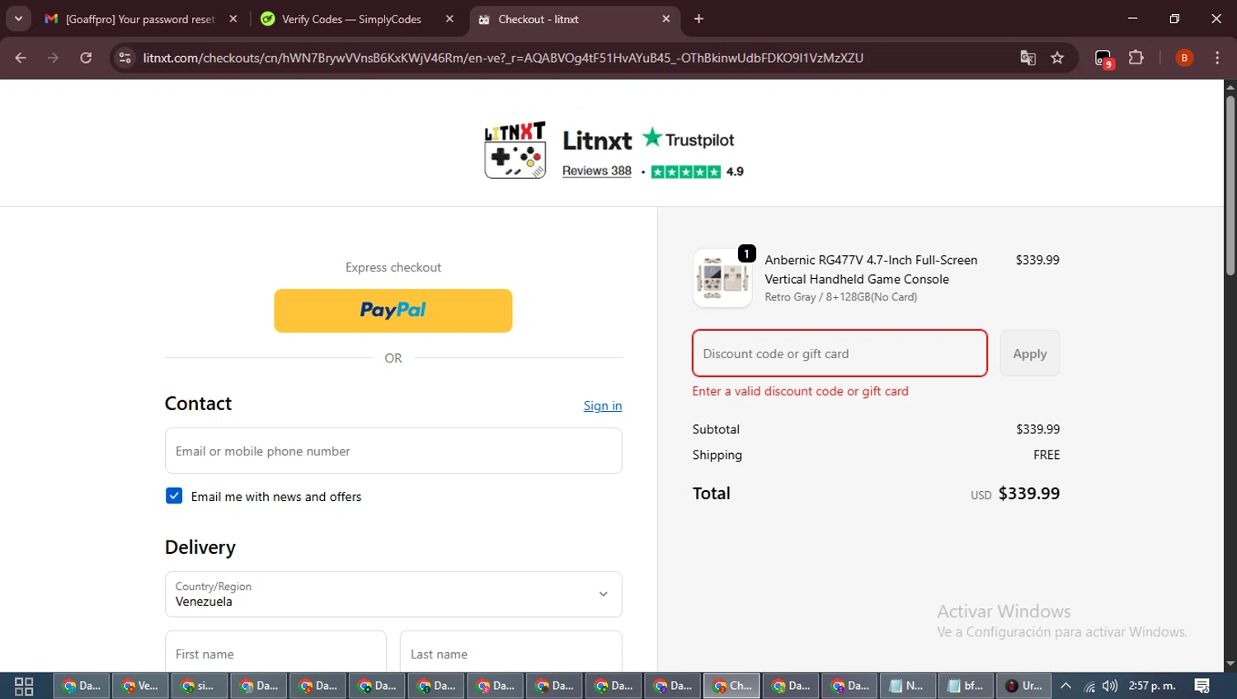Show hidden system tray icons
This screenshot has width=1237, height=699.
click(x=1065, y=686)
